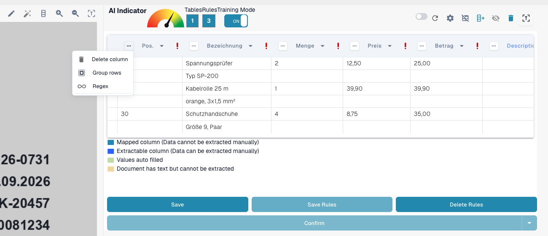
Task: Select the Preis cell 12,50
Action: click(x=377, y=64)
